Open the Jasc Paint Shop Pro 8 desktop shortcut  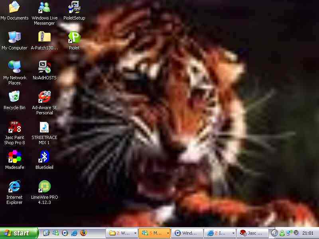coord(14,127)
